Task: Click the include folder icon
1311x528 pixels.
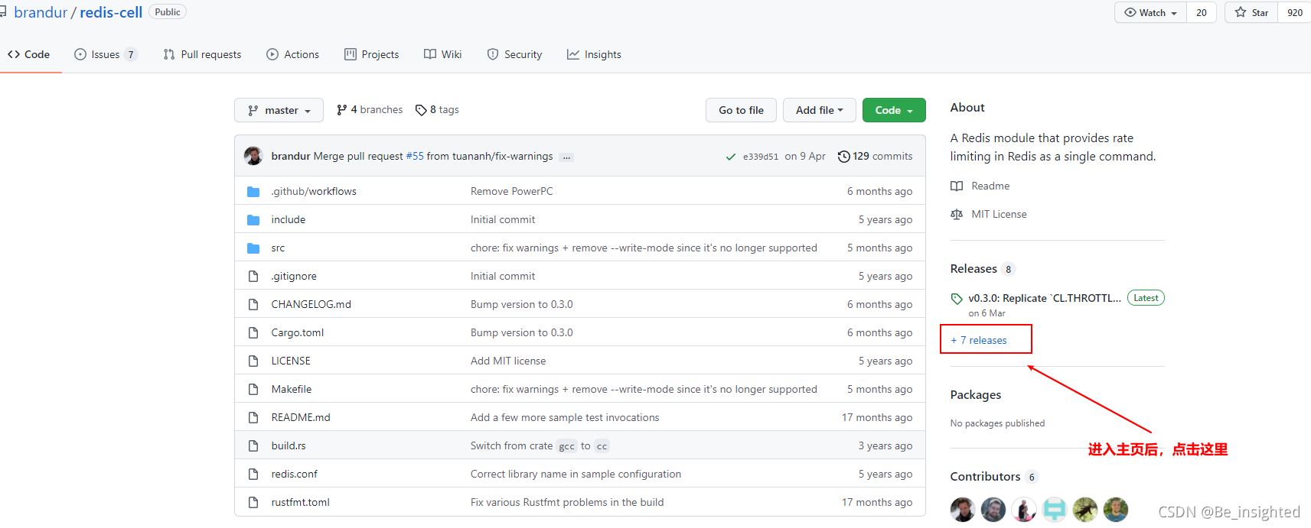Action: click(253, 220)
